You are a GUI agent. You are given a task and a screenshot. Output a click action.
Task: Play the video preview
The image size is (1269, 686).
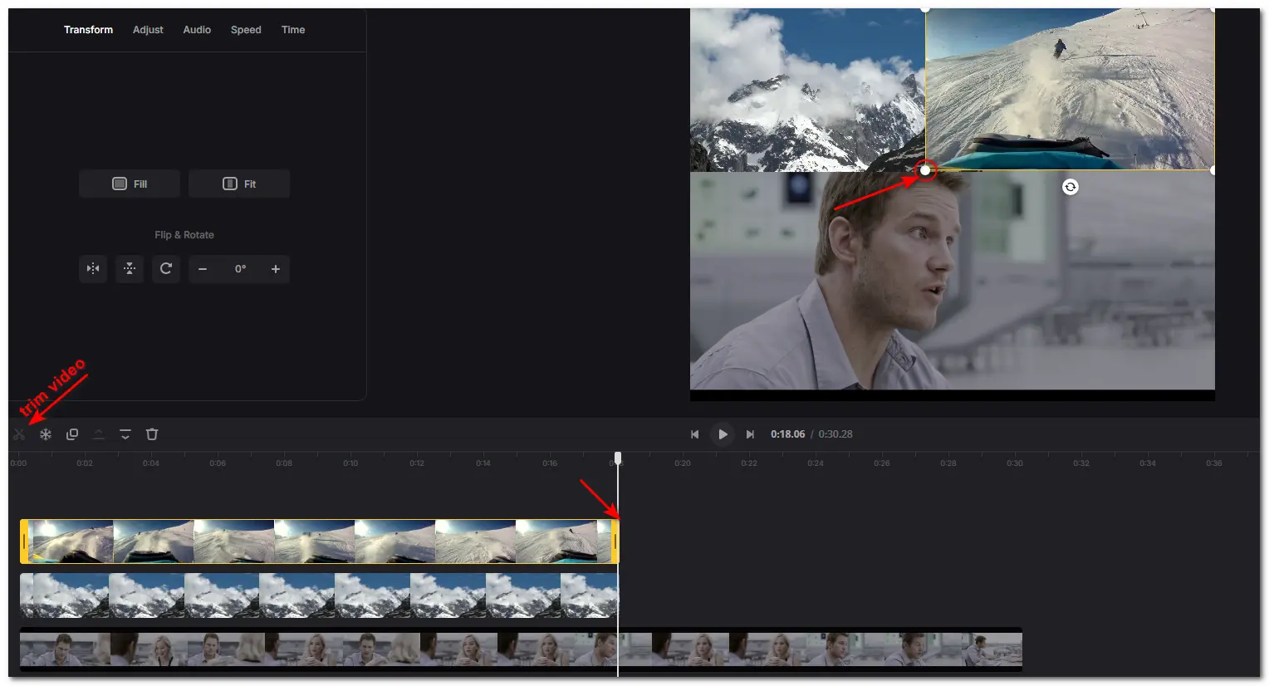723,434
